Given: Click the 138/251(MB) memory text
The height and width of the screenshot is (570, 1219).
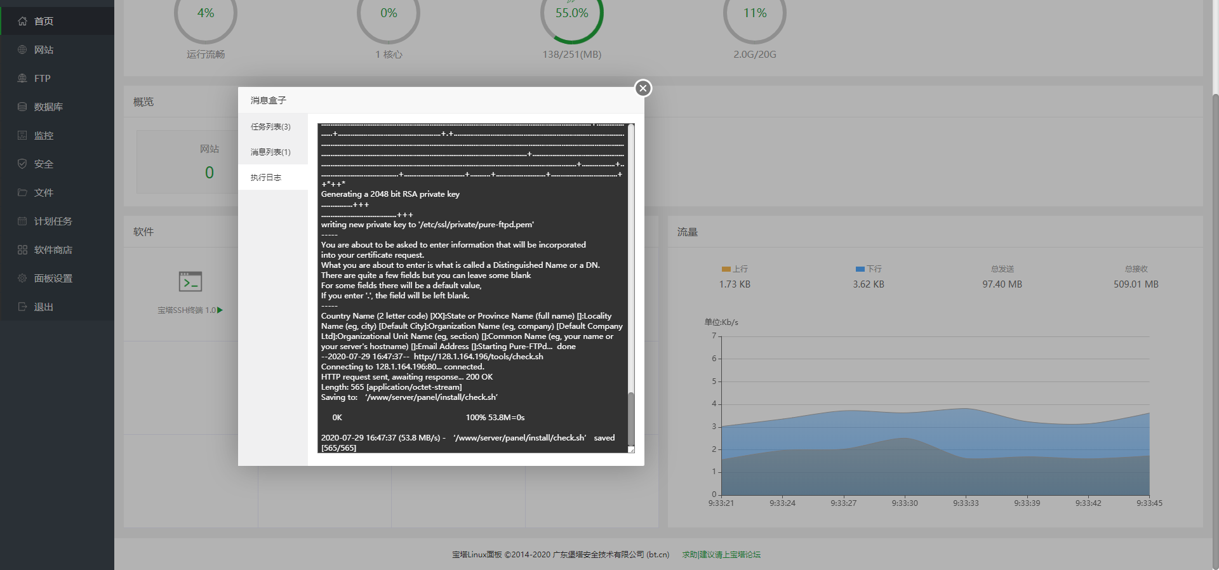Looking at the screenshot, I should pos(571,55).
